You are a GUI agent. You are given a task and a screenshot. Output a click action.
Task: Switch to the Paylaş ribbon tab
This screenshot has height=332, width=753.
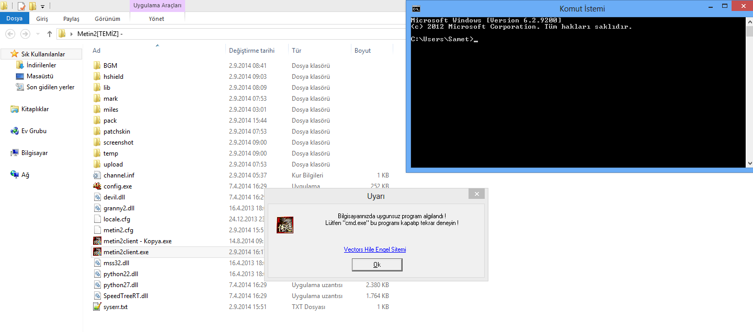[x=71, y=19]
